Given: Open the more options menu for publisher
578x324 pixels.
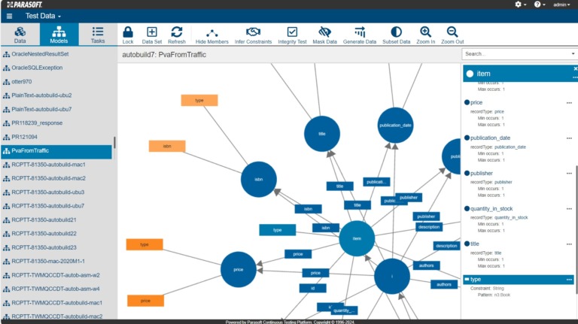Looking at the screenshot, I should pos(569,173).
